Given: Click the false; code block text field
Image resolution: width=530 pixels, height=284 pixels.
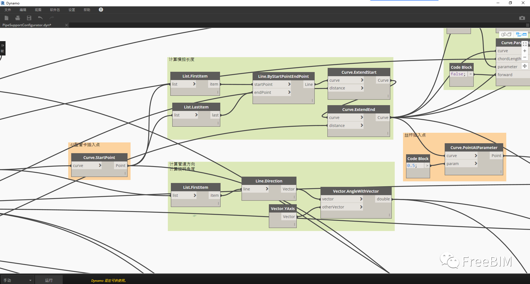Looking at the screenshot, I should coord(458,74).
